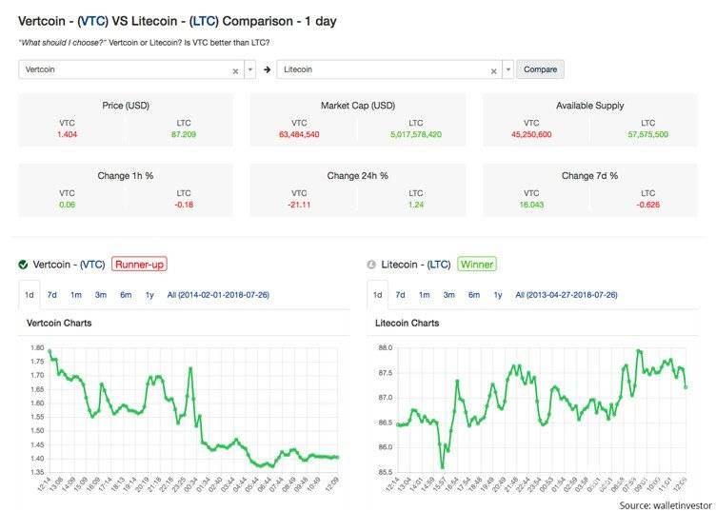Select the 7d tab on Litecoin chart
The width and height of the screenshot is (716, 512).
(401, 295)
